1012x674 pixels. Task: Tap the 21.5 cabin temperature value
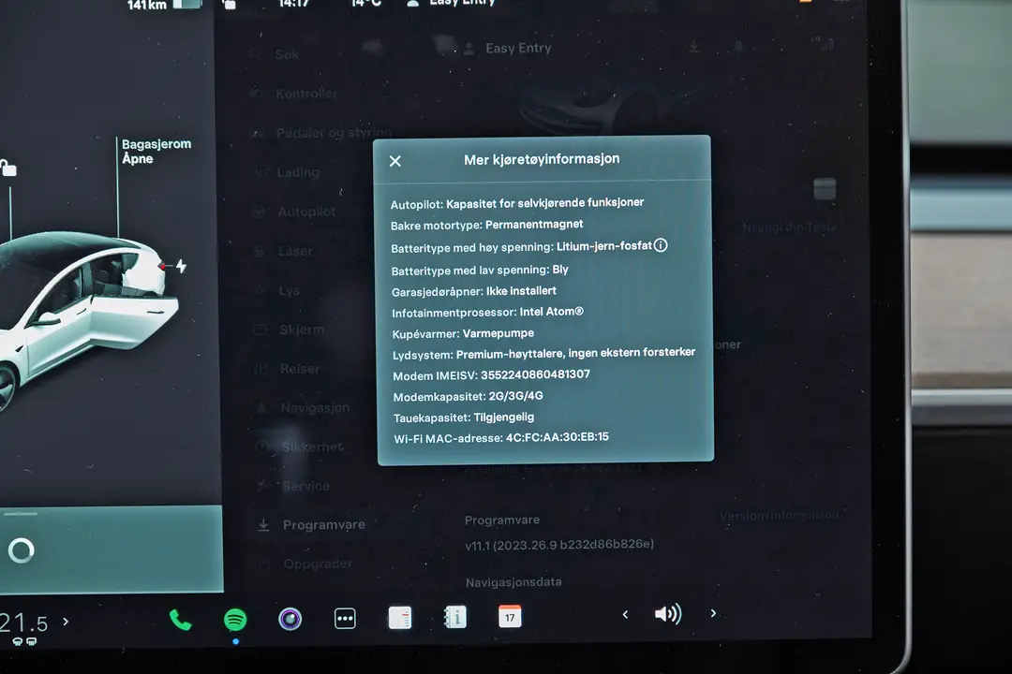(x=23, y=623)
